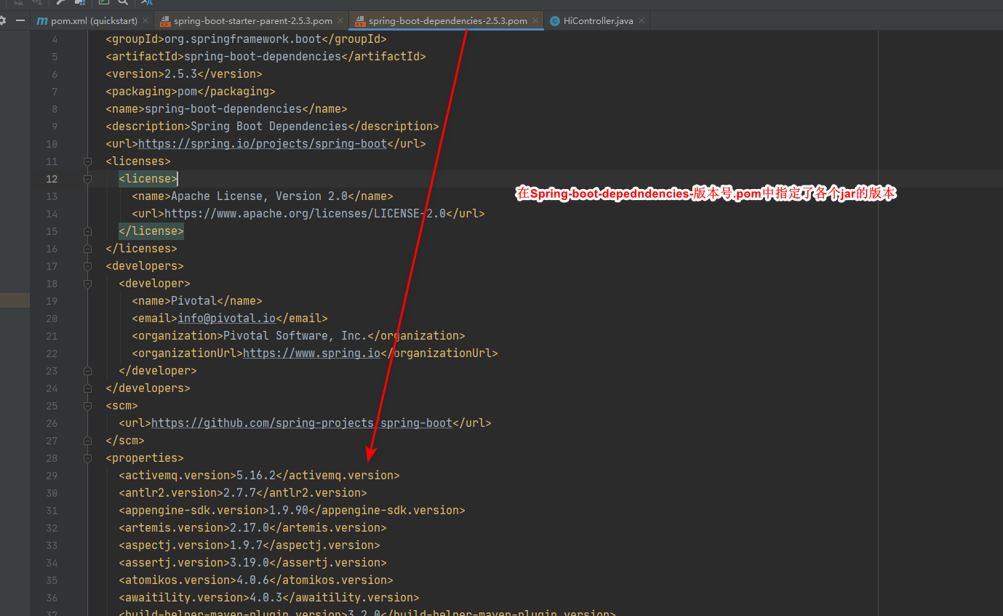Viewport: 1003px width, 616px height.
Task: Click the <name> spring-boot-dependencies text on line 8
Action: pyautogui.click(x=223, y=109)
